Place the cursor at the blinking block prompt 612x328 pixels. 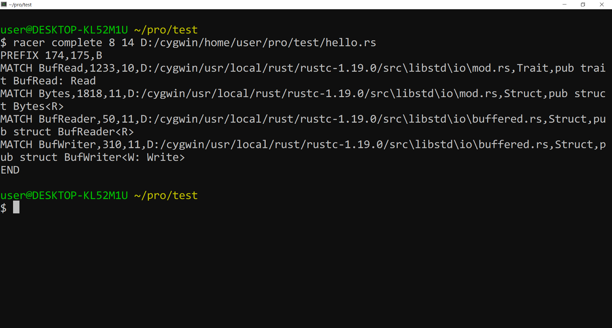point(16,207)
